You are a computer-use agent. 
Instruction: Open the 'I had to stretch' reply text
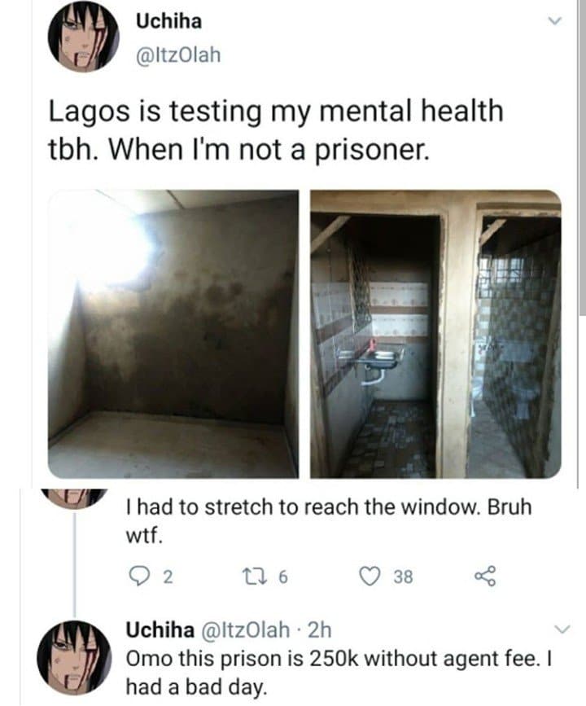point(329,521)
